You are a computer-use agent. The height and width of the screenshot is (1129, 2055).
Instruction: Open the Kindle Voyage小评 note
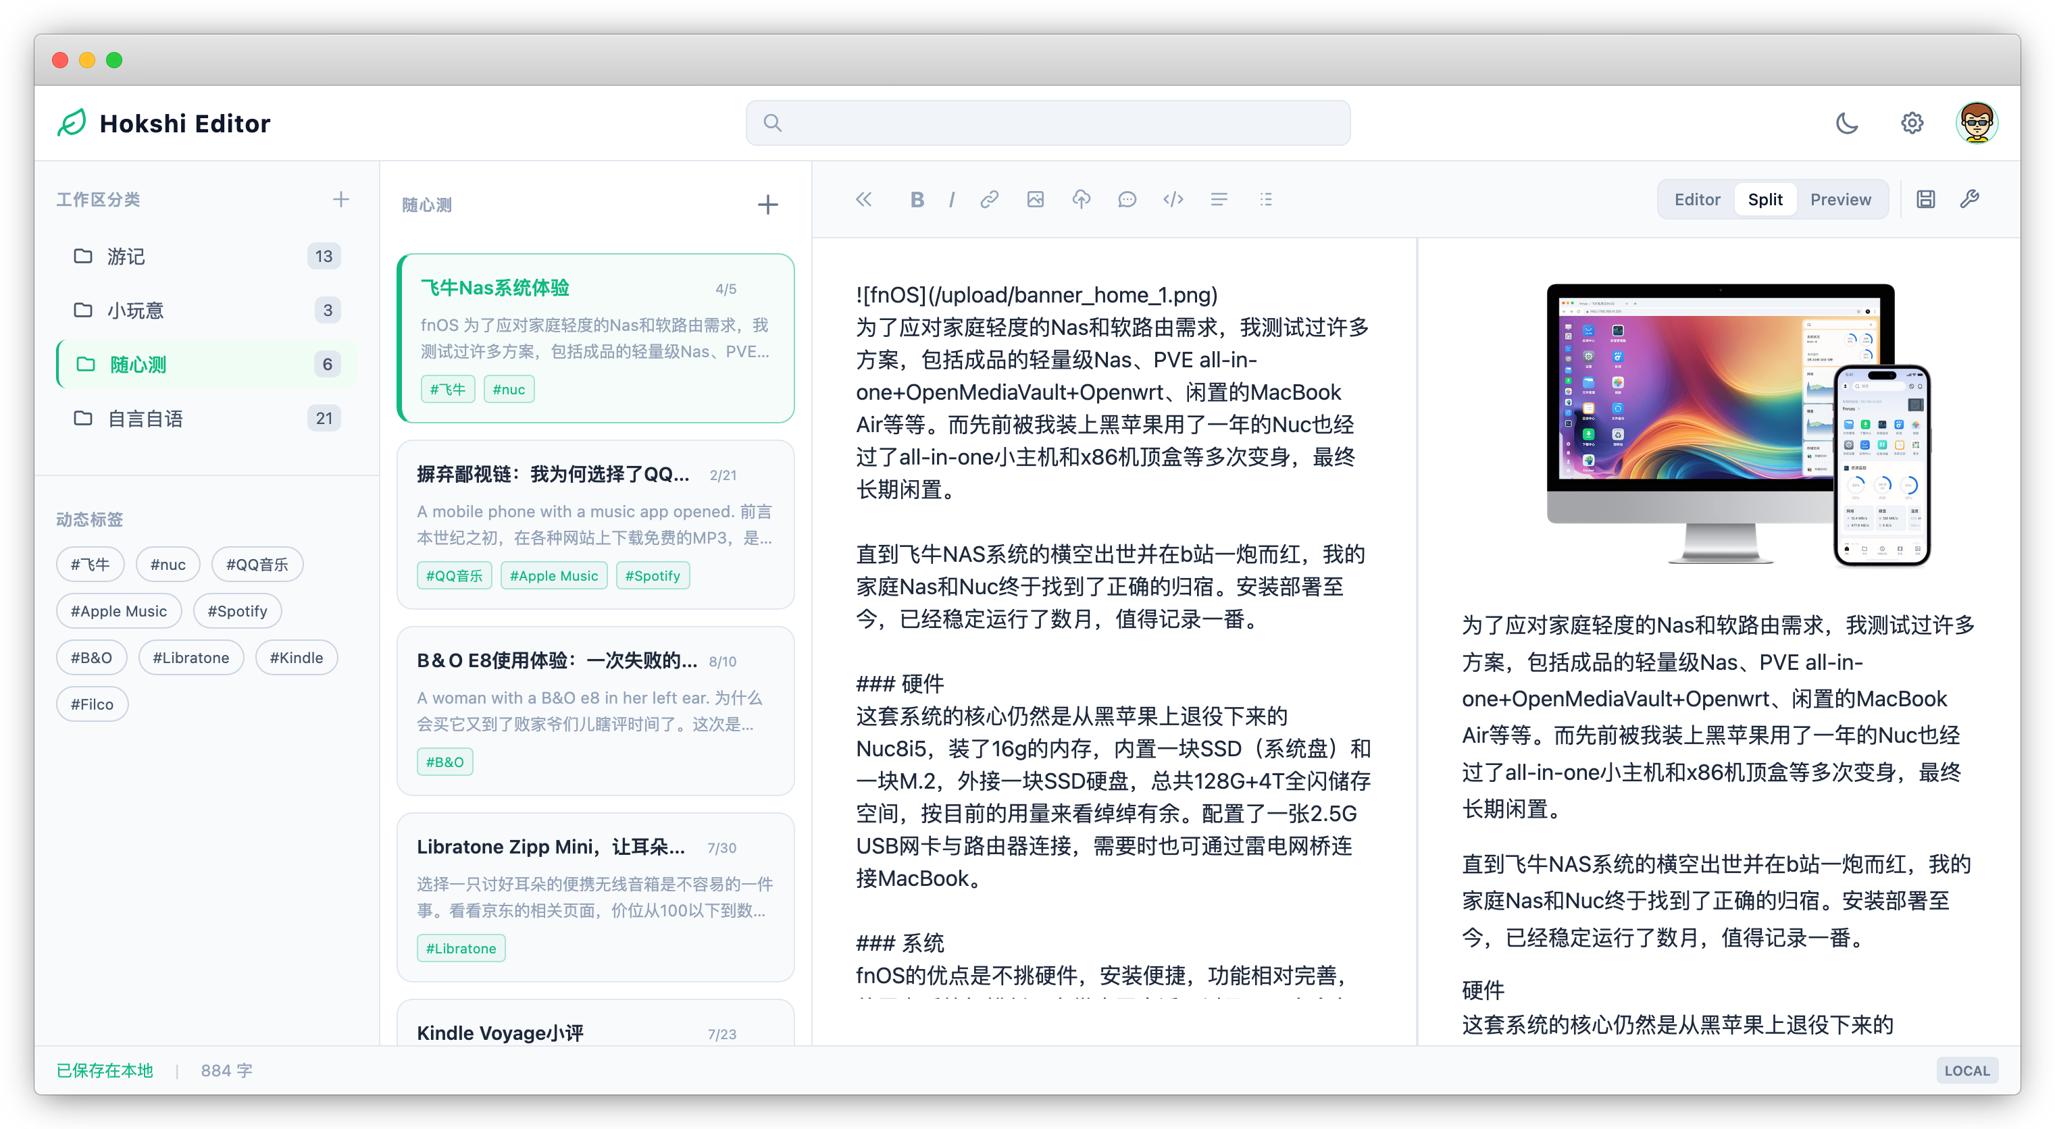click(x=596, y=1023)
